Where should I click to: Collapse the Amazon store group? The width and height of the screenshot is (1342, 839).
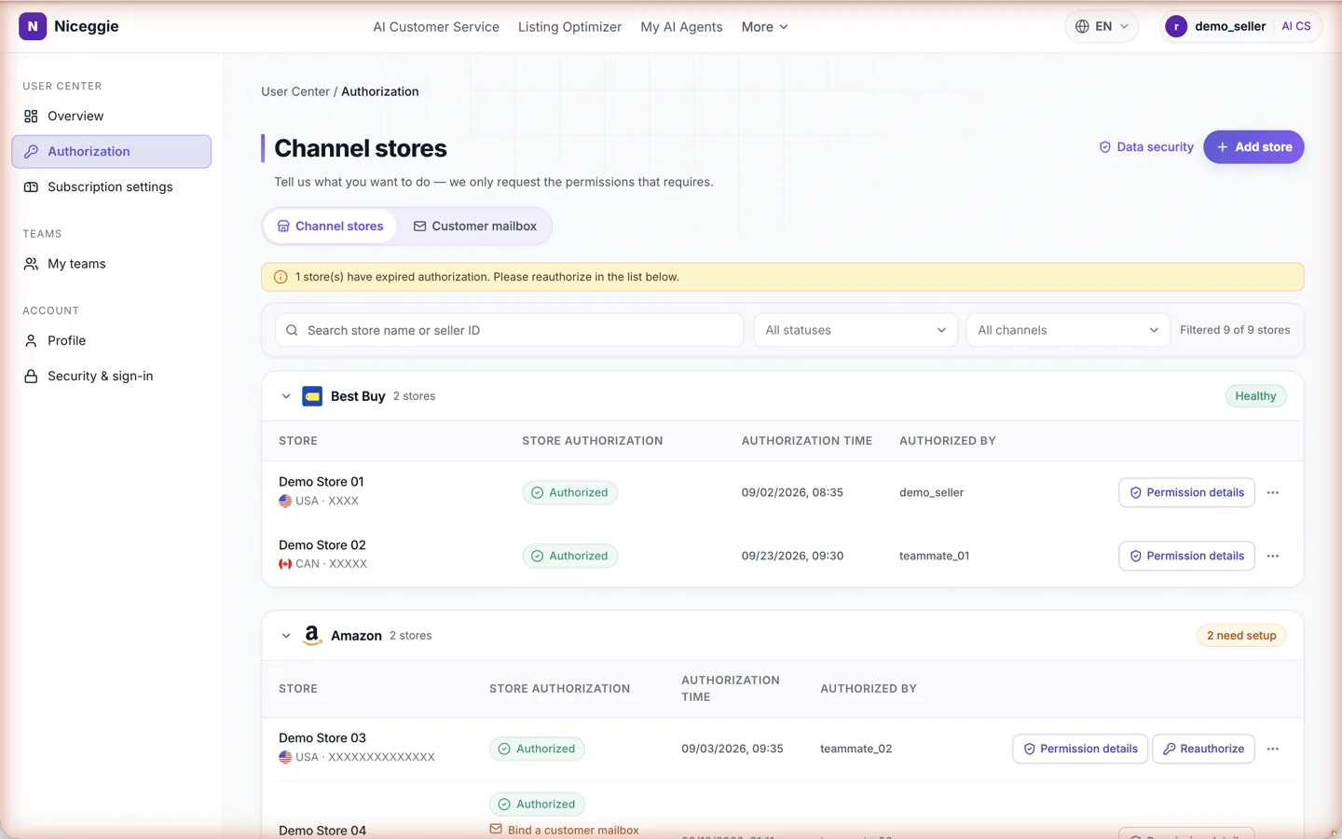(x=286, y=636)
